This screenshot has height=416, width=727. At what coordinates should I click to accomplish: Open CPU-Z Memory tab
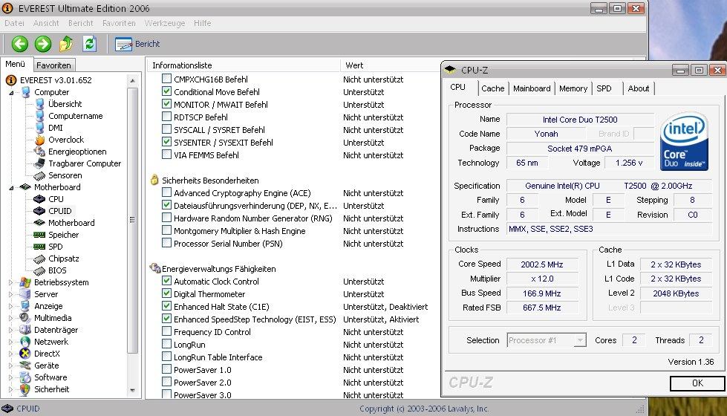[573, 88]
